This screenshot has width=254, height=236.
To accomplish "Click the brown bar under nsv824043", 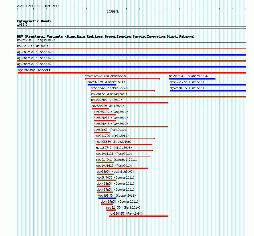I will click(x=131, y=127).
